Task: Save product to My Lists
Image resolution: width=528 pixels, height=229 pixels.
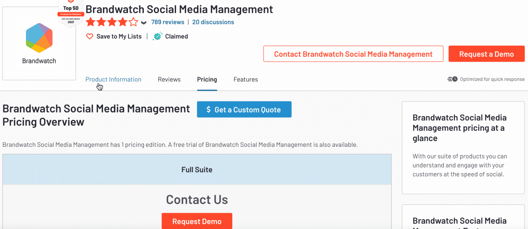Action: point(119,36)
